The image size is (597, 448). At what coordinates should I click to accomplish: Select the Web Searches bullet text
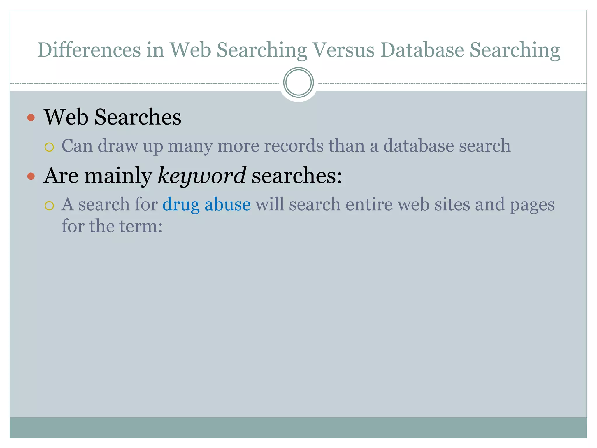[113, 117]
